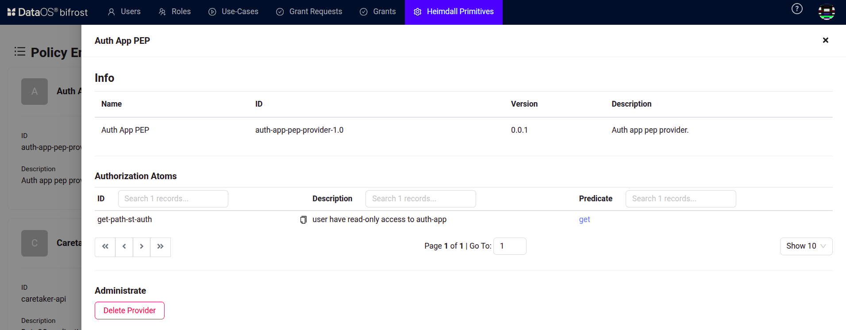Open the Grants tab
Screen dimensions: 846x330
click(x=378, y=12)
